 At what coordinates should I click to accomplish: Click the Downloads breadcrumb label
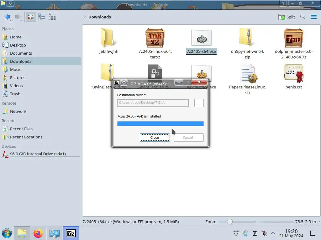click(x=100, y=17)
